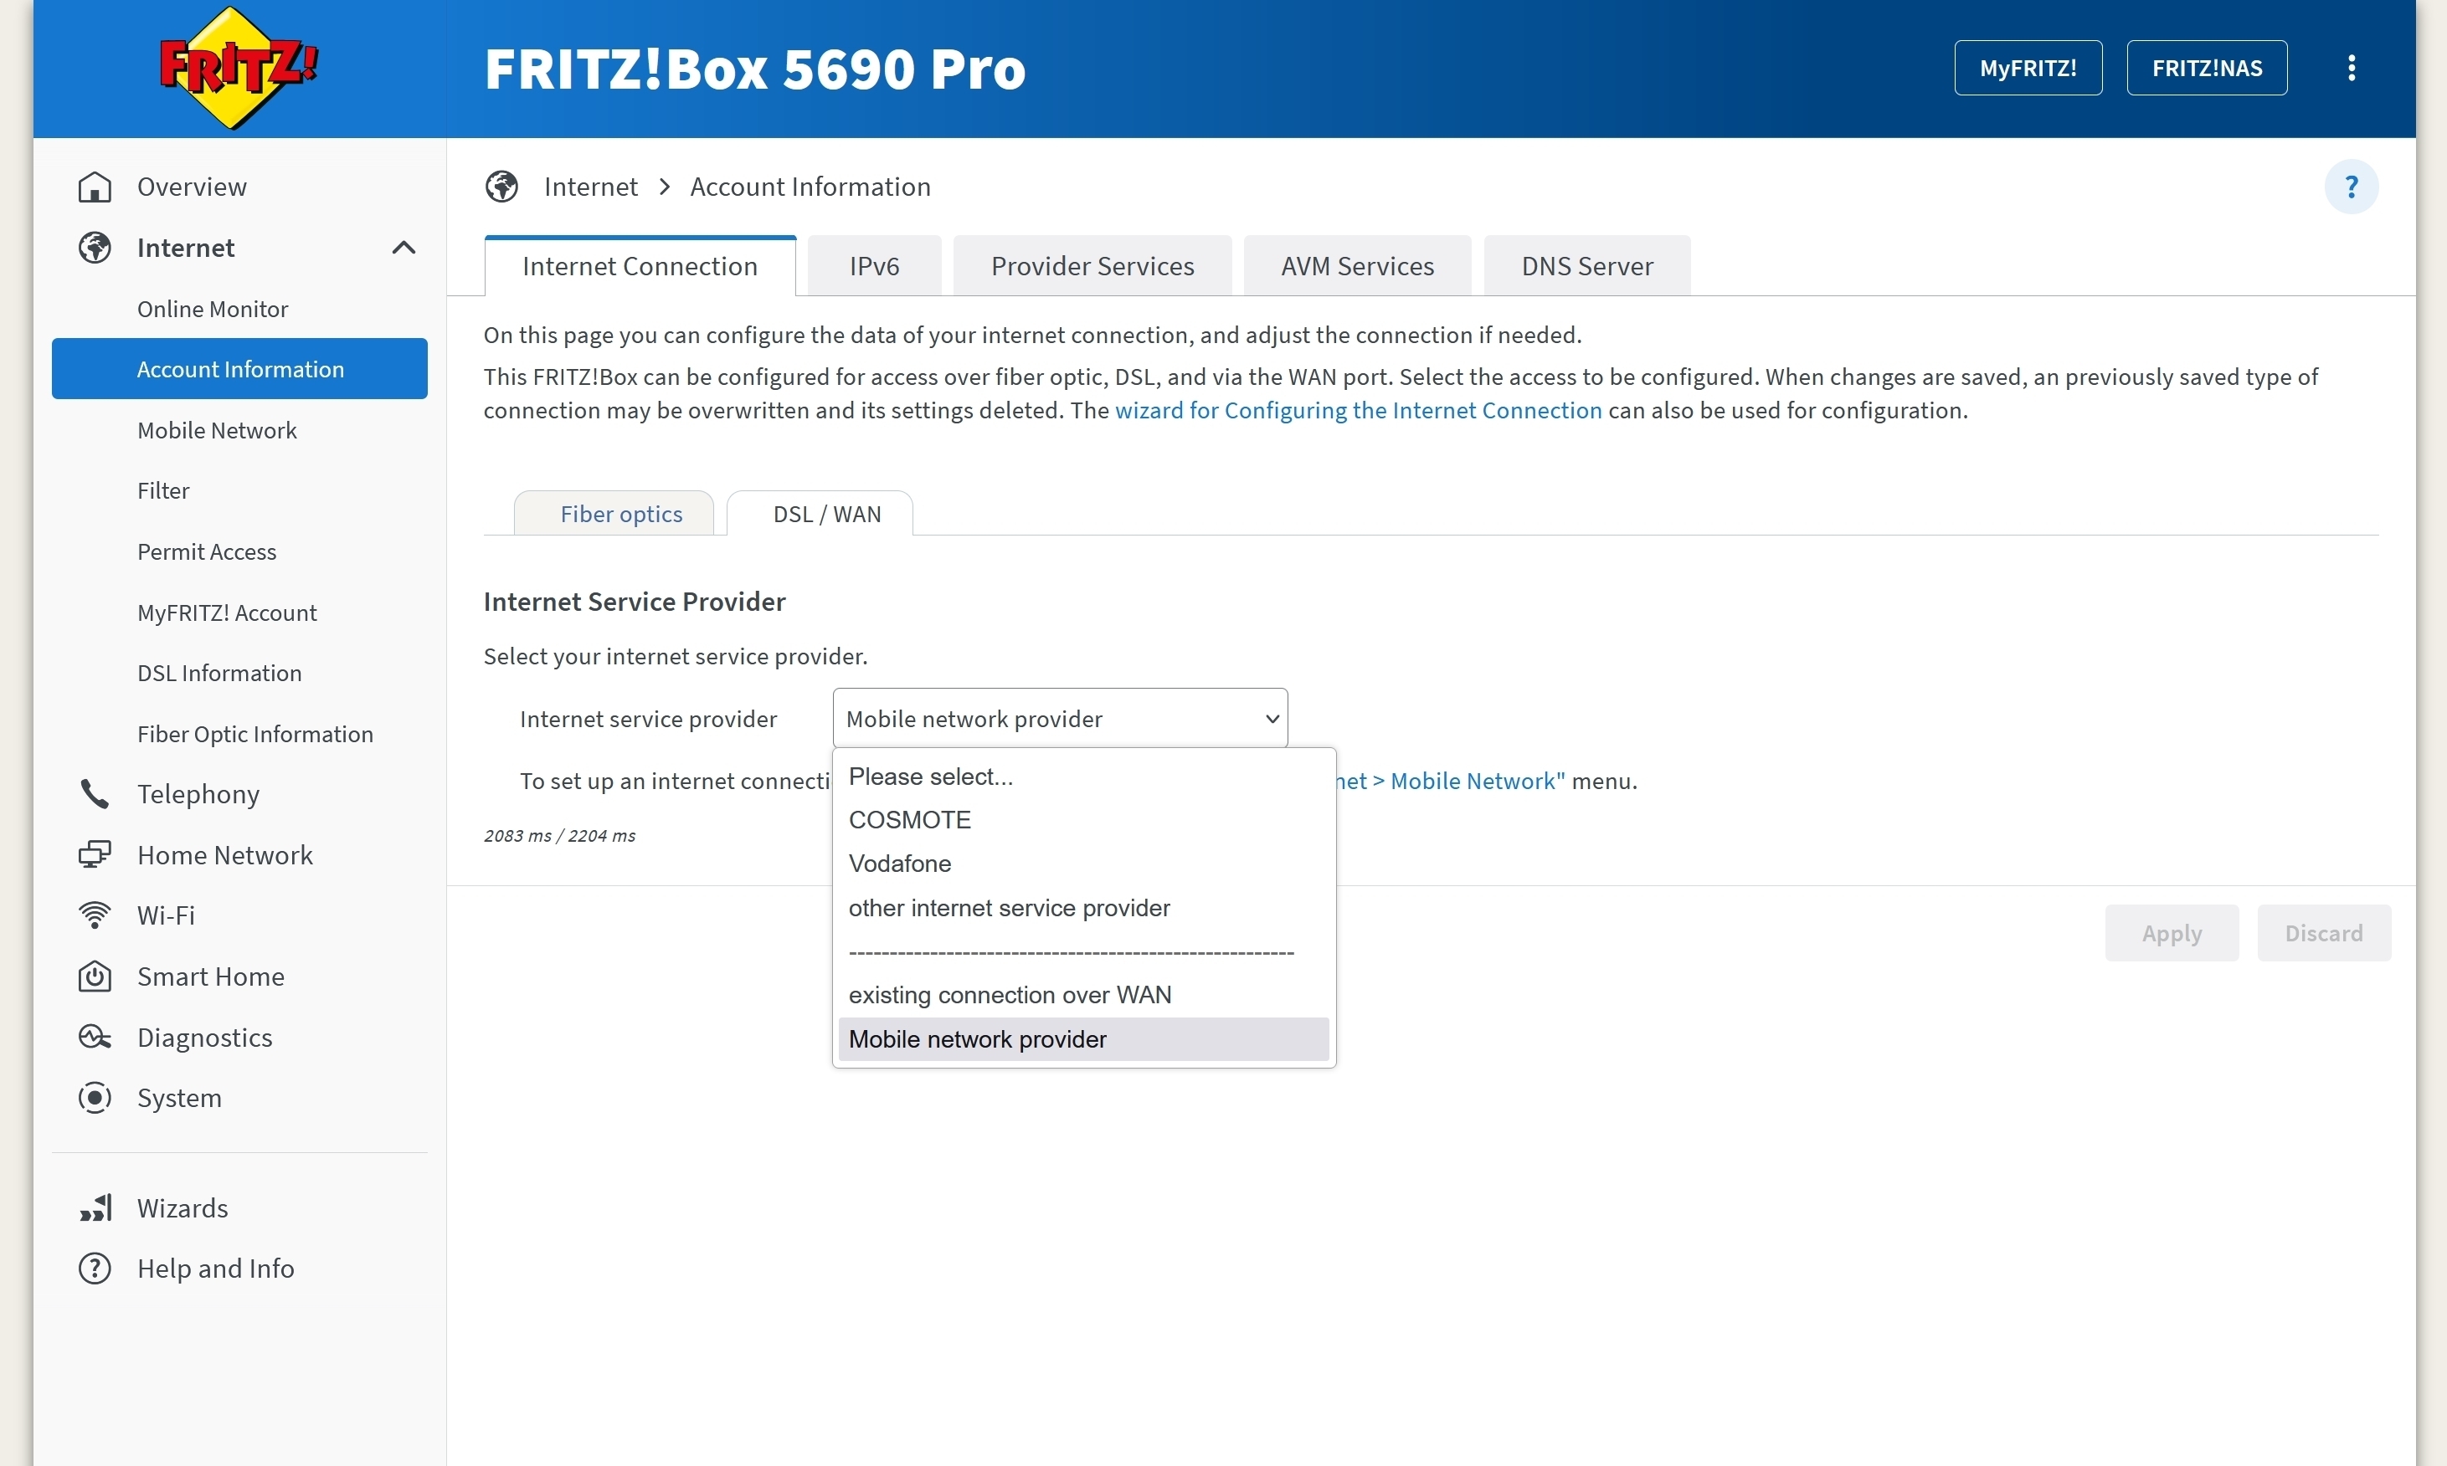Select 'Mobile network provider' option in list
The width and height of the screenshot is (2447, 1466).
coord(1083,1039)
